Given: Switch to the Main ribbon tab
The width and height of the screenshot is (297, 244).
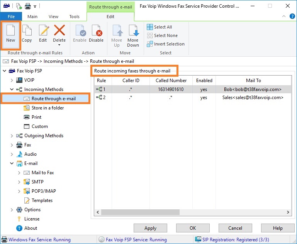Looking at the screenshot, I should point(32,17).
